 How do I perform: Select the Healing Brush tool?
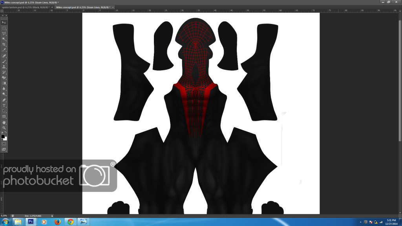(x=4, y=56)
